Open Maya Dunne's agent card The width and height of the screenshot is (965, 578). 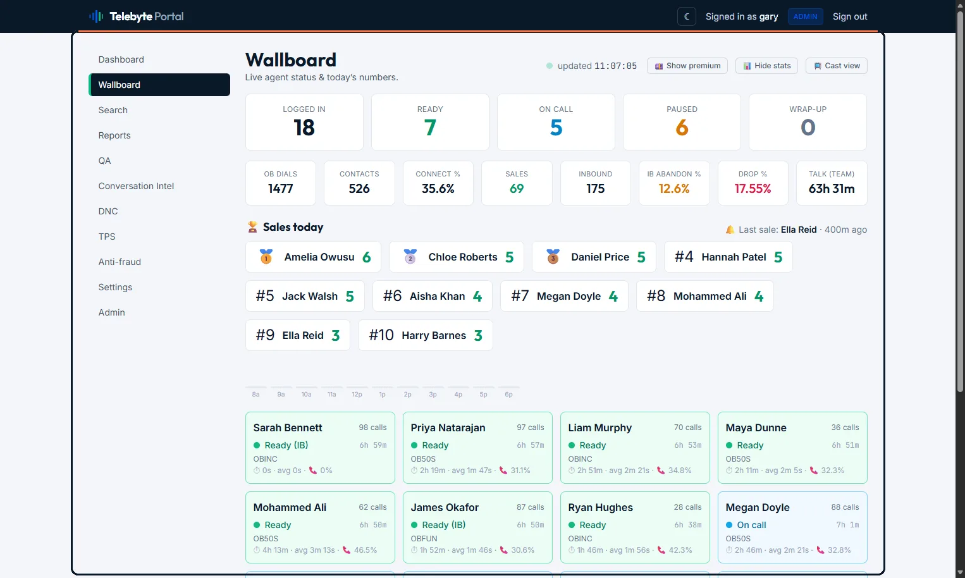(792, 448)
